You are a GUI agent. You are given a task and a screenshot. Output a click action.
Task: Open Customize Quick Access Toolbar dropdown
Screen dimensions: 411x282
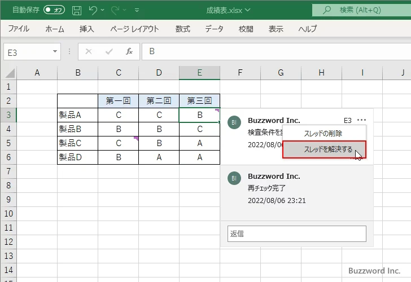click(x=137, y=10)
